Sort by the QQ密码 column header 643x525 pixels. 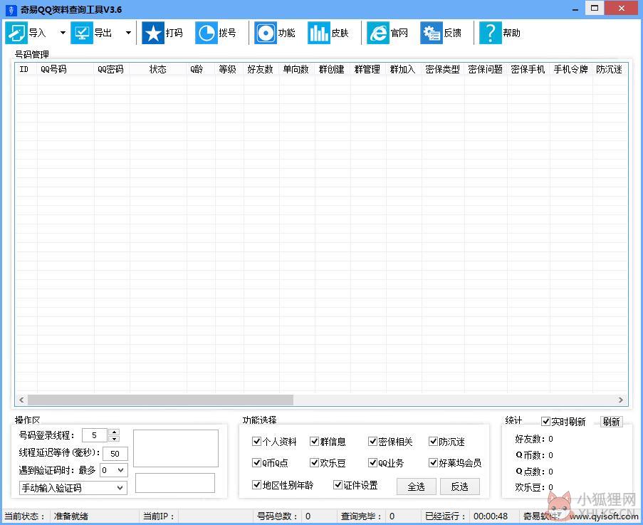point(112,69)
